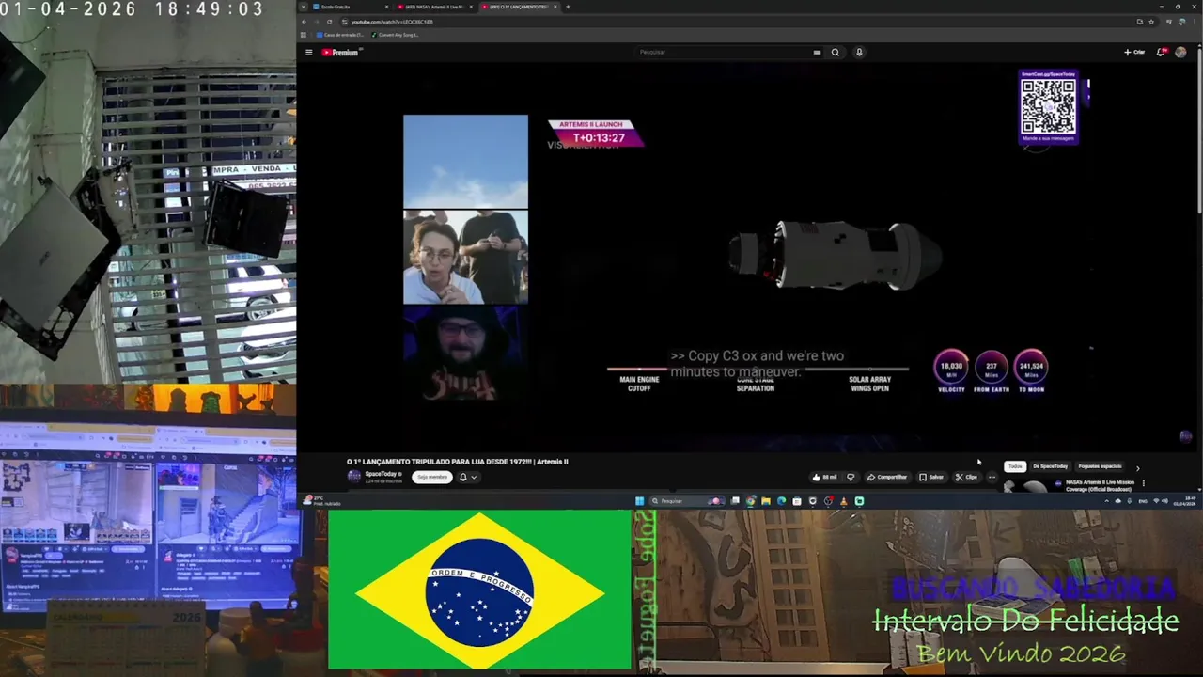Click the Criar (create) button
Viewport: 1203px width, 677px height.
pos(1134,53)
